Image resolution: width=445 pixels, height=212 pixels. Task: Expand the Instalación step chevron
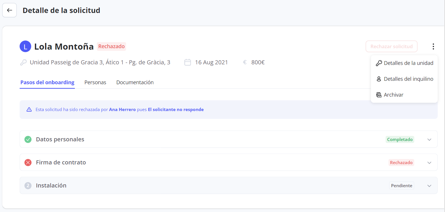tap(429, 186)
